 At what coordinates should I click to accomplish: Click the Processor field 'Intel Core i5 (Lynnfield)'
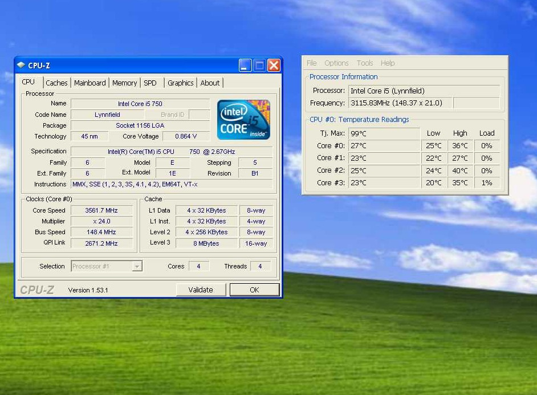[x=424, y=91]
